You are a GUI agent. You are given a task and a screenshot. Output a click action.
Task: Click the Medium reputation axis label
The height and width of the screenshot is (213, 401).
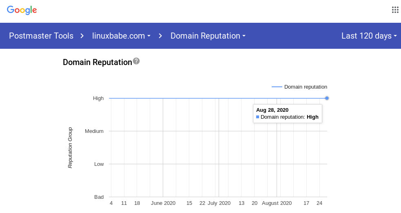tap(94, 131)
